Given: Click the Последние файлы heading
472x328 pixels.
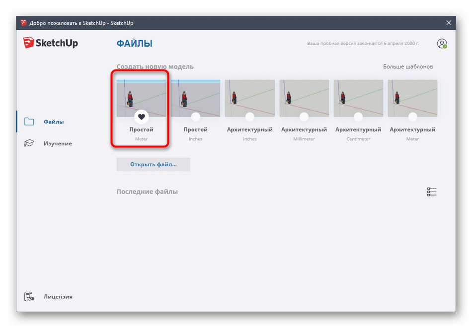Looking at the screenshot, I should (x=147, y=192).
